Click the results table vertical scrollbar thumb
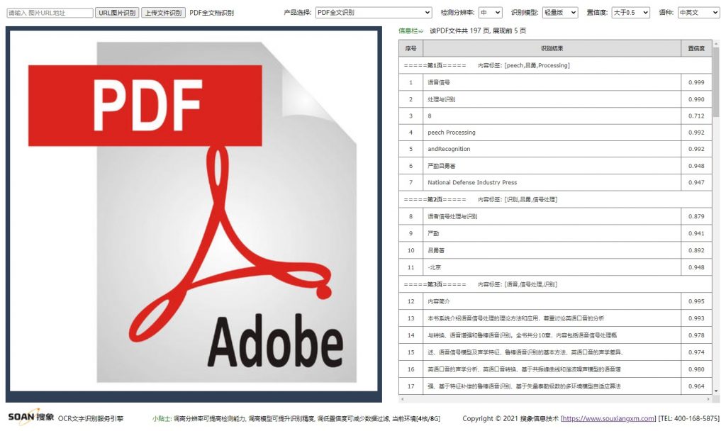The width and height of the screenshot is (726, 431). pyautogui.click(x=716, y=82)
